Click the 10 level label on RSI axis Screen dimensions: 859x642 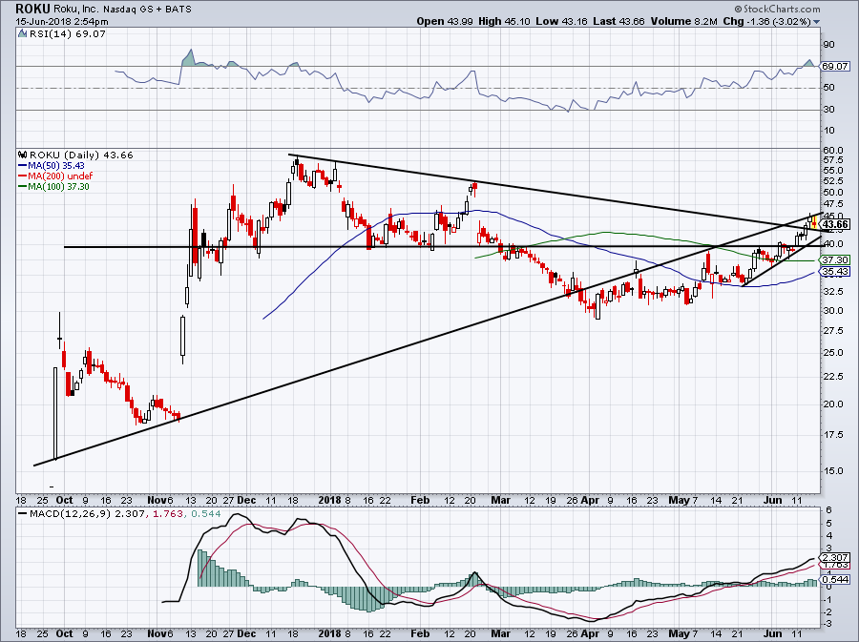coord(828,131)
